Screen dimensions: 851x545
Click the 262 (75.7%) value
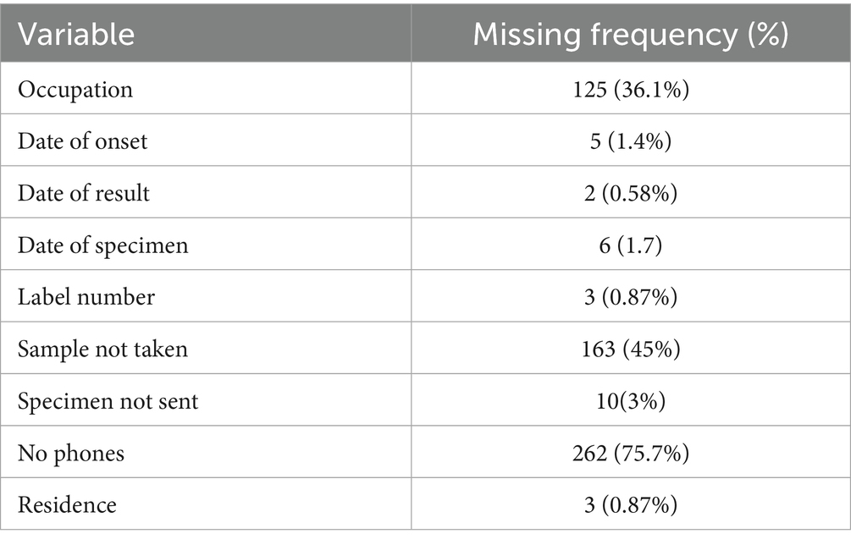point(631,453)
